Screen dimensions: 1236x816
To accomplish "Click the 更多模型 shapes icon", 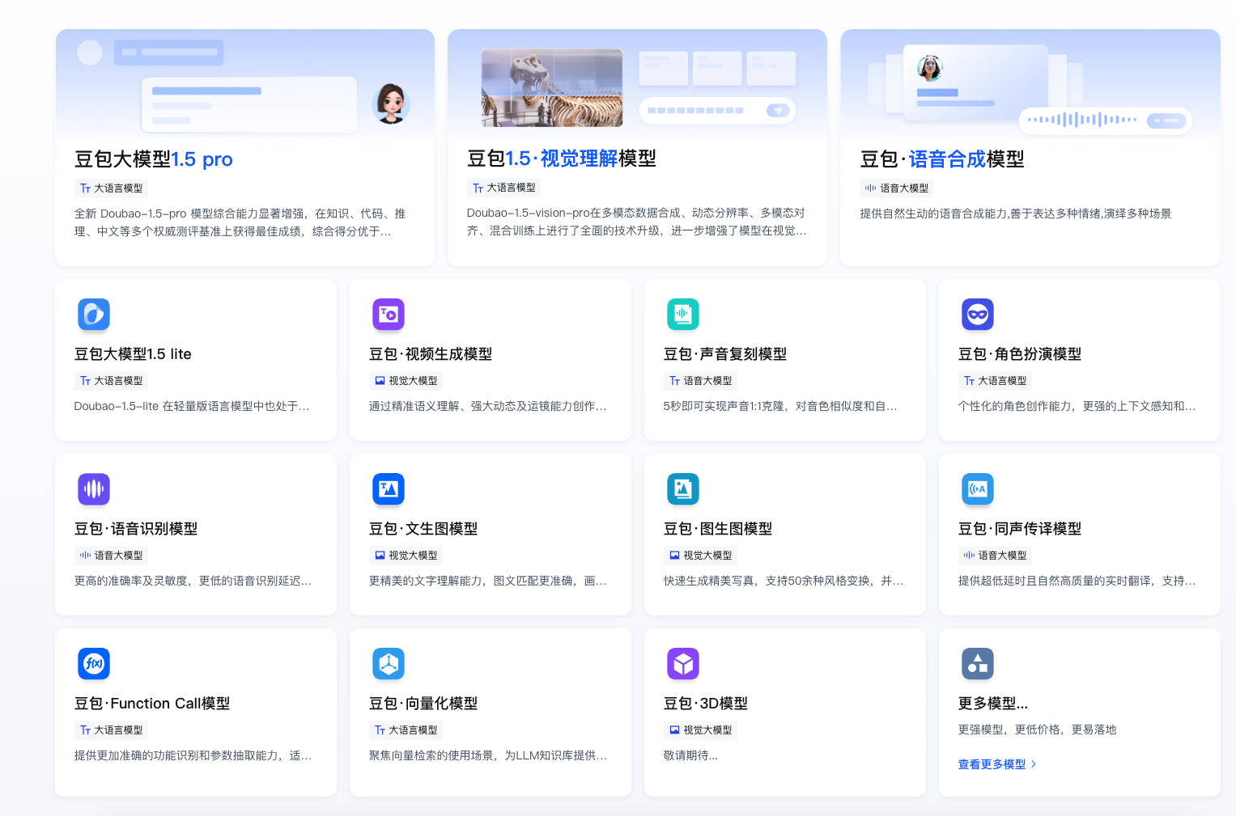I will click(x=978, y=664).
